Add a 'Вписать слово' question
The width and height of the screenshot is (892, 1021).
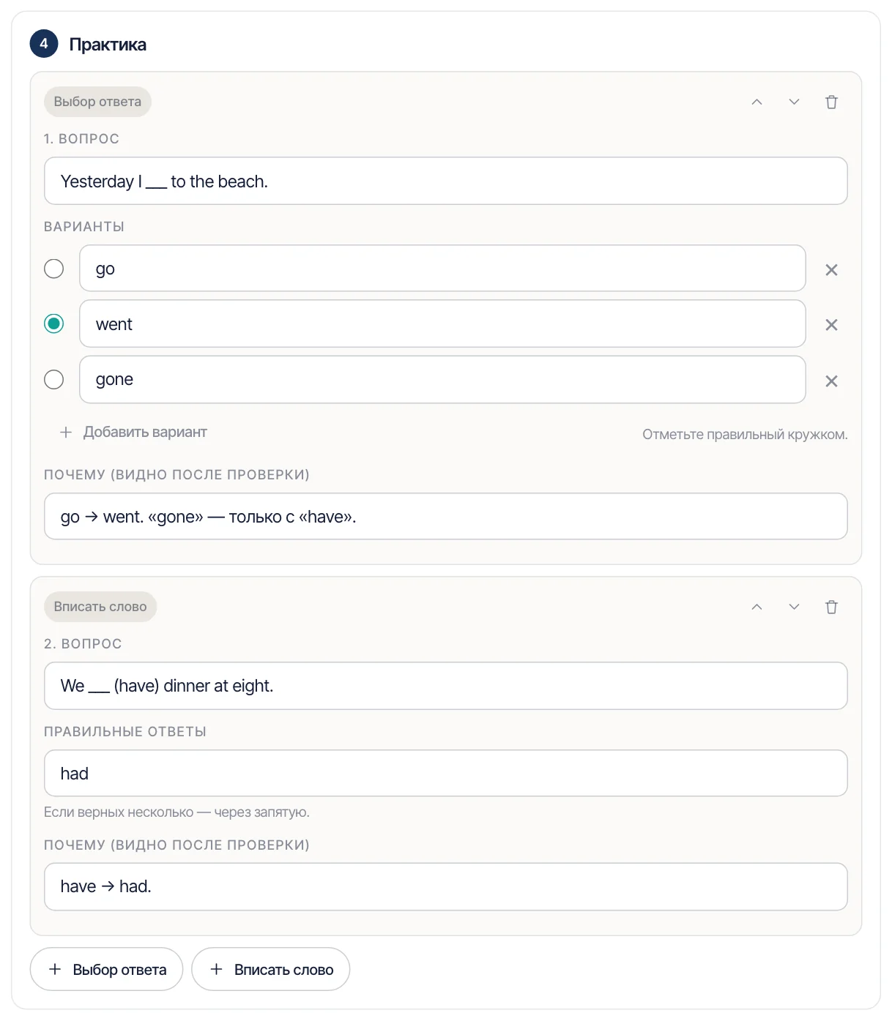click(271, 969)
